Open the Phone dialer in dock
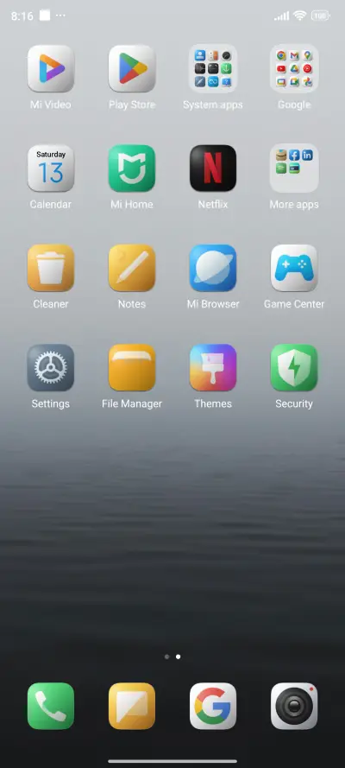 click(51, 706)
